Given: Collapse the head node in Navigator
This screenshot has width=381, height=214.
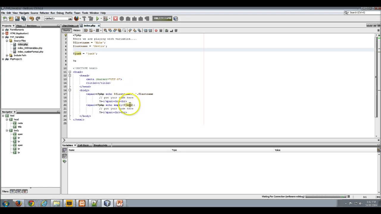Looking at the screenshot, I should 7,119.
